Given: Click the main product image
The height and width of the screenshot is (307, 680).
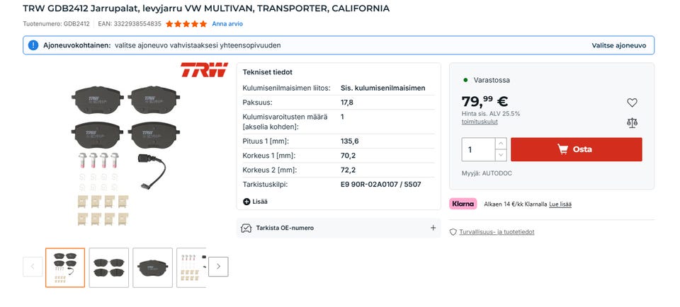Looking at the screenshot, I should 126,156.
